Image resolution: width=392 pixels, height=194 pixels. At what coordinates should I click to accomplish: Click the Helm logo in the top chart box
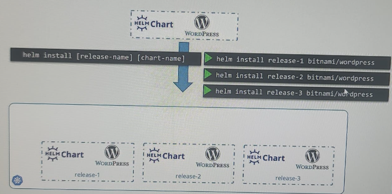pyautogui.click(x=142, y=23)
